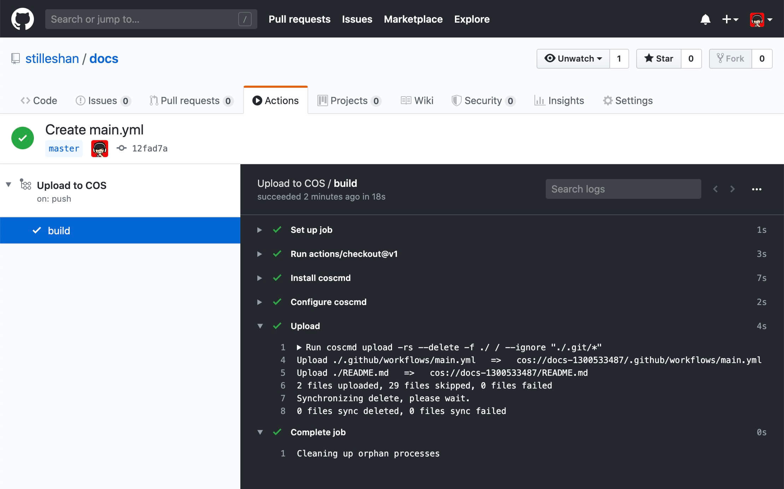Open the plus create-new menu
784x489 pixels.
730,19
